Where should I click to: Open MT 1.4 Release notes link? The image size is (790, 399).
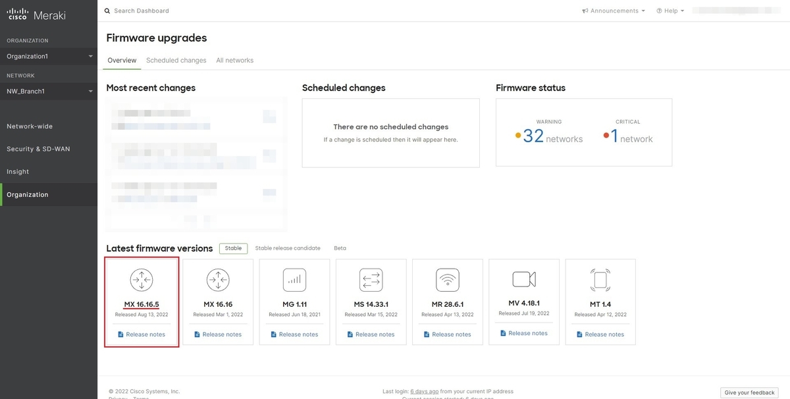pos(604,334)
